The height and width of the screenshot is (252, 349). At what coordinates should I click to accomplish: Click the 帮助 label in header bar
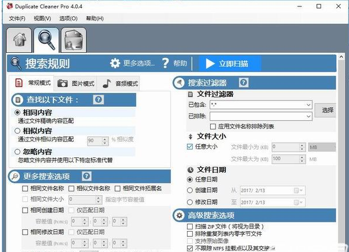tap(180, 63)
